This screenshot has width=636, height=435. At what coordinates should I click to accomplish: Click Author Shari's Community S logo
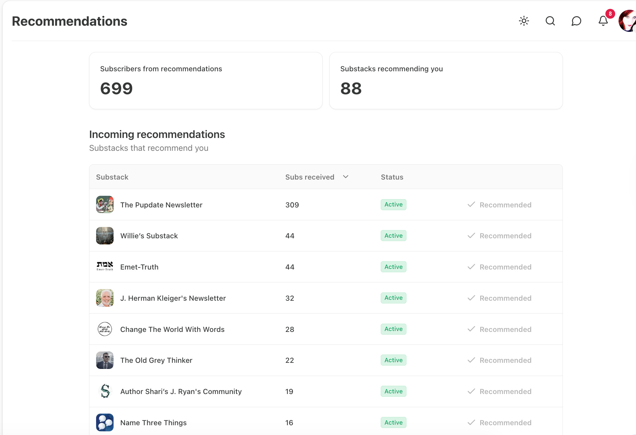click(x=105, y=391)
